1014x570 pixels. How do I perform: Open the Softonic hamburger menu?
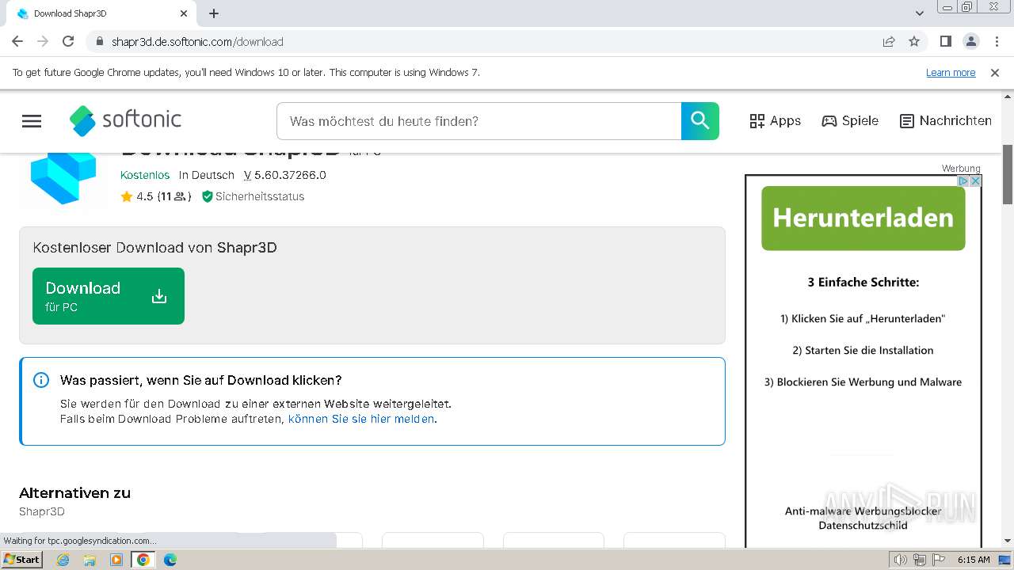coord(32,121)
